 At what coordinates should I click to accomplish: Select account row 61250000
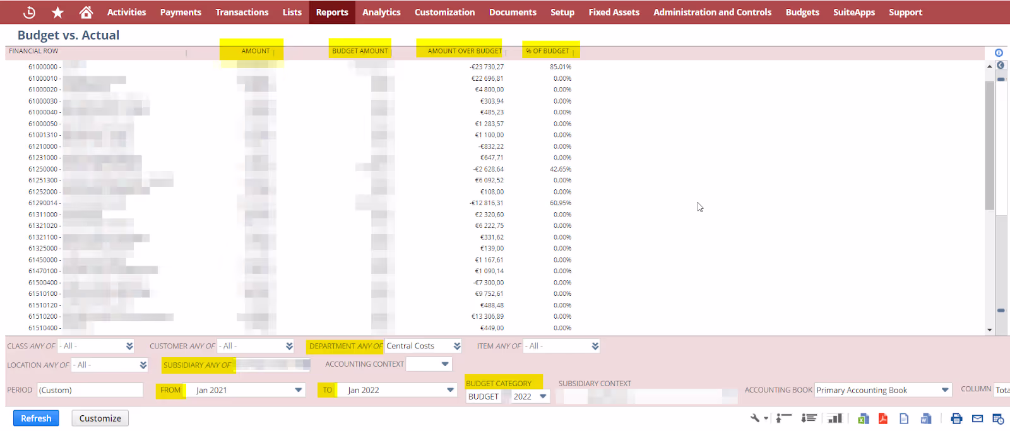coord(44,169)
